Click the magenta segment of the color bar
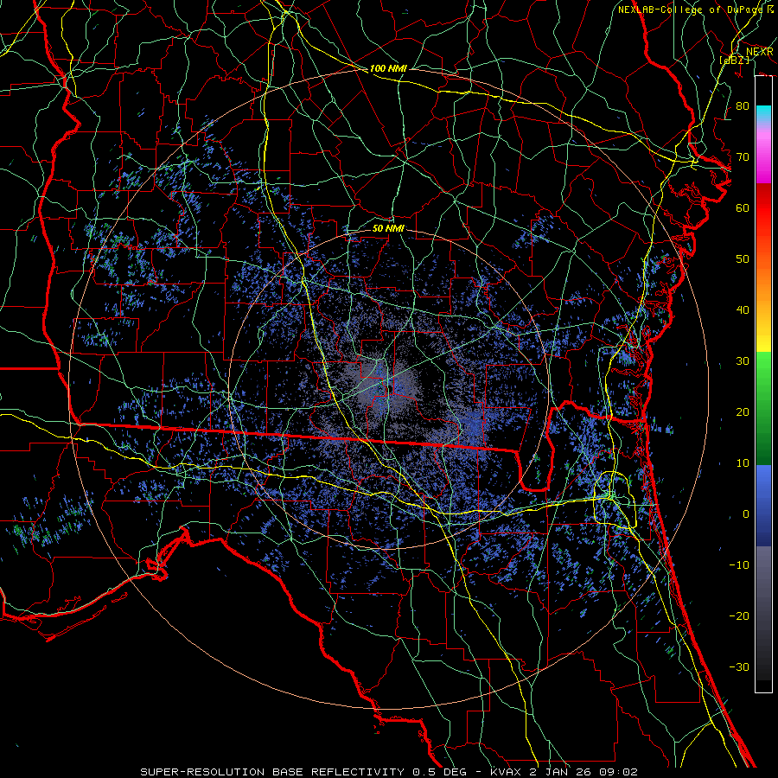Screen dimensions: 778x778 tap(763, 159)
